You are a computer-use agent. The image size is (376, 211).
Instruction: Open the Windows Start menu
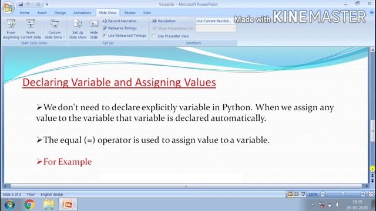(9, 205)
